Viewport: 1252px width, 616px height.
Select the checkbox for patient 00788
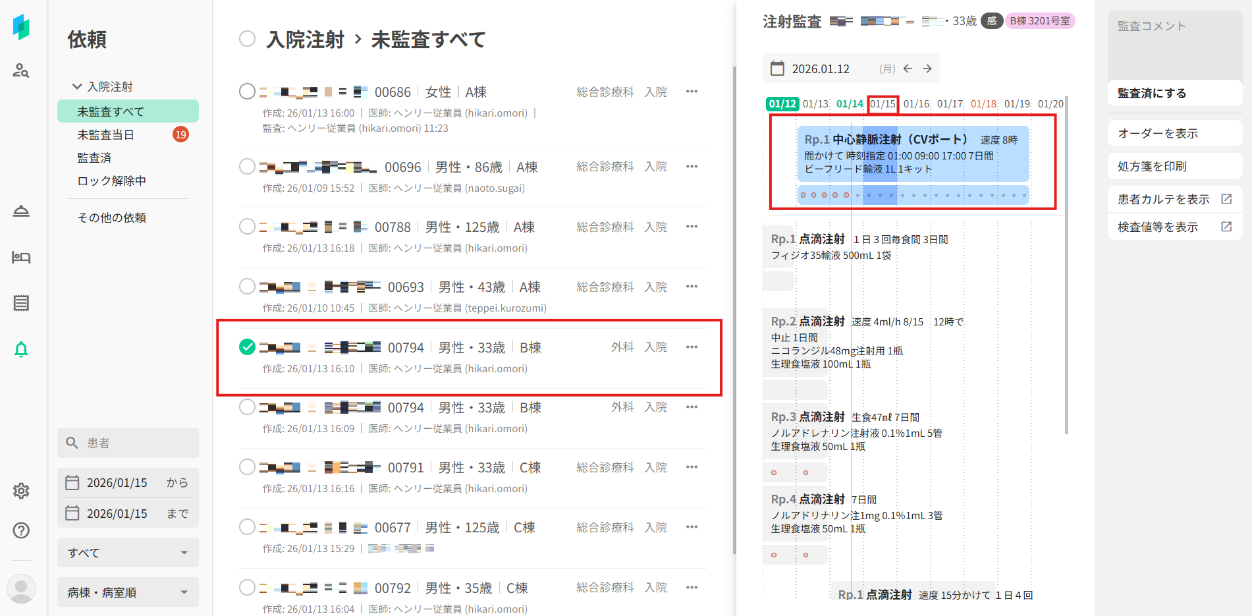(247, 227)
